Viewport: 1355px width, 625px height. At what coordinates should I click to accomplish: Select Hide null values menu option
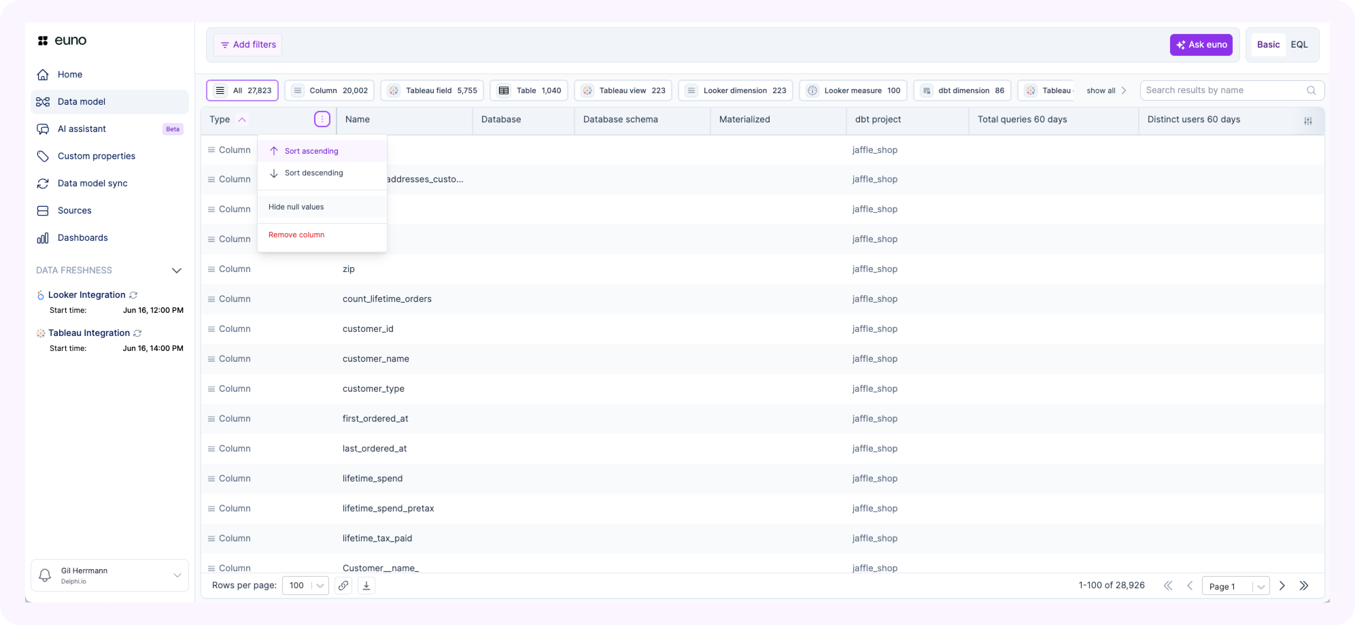click(x=296, y=207)
